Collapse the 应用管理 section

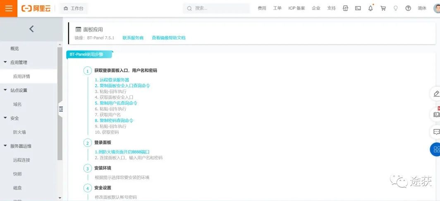pyautogui.click(x=5, y=62)
